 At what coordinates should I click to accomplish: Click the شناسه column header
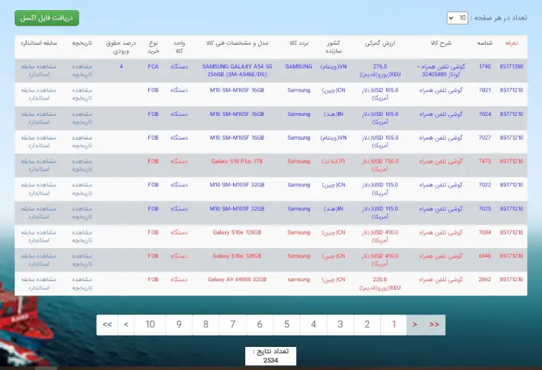(x=484, y=43)
